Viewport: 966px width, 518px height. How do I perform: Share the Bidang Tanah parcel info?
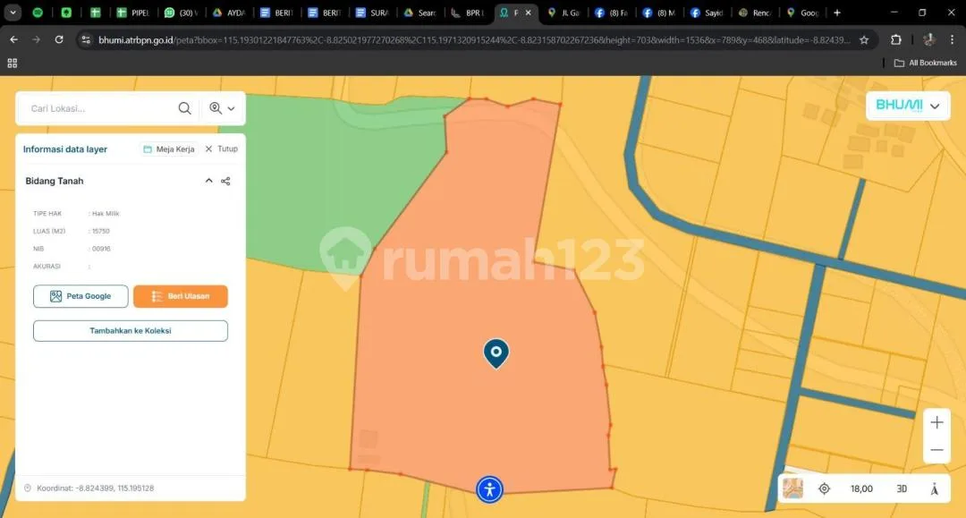pos(225,181)
